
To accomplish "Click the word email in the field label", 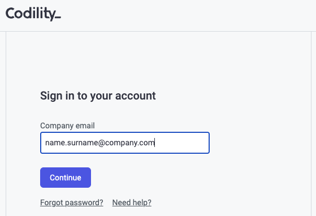I will tap(85, 126).
